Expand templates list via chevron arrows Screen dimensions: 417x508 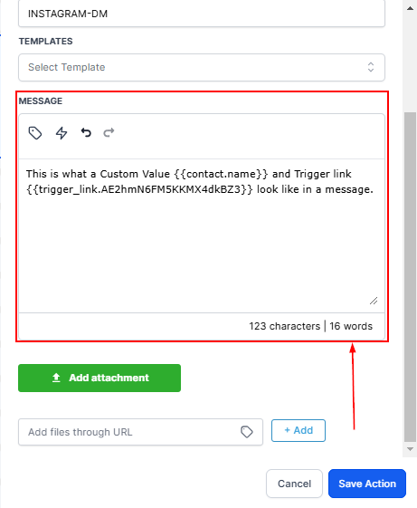point(371,67)
